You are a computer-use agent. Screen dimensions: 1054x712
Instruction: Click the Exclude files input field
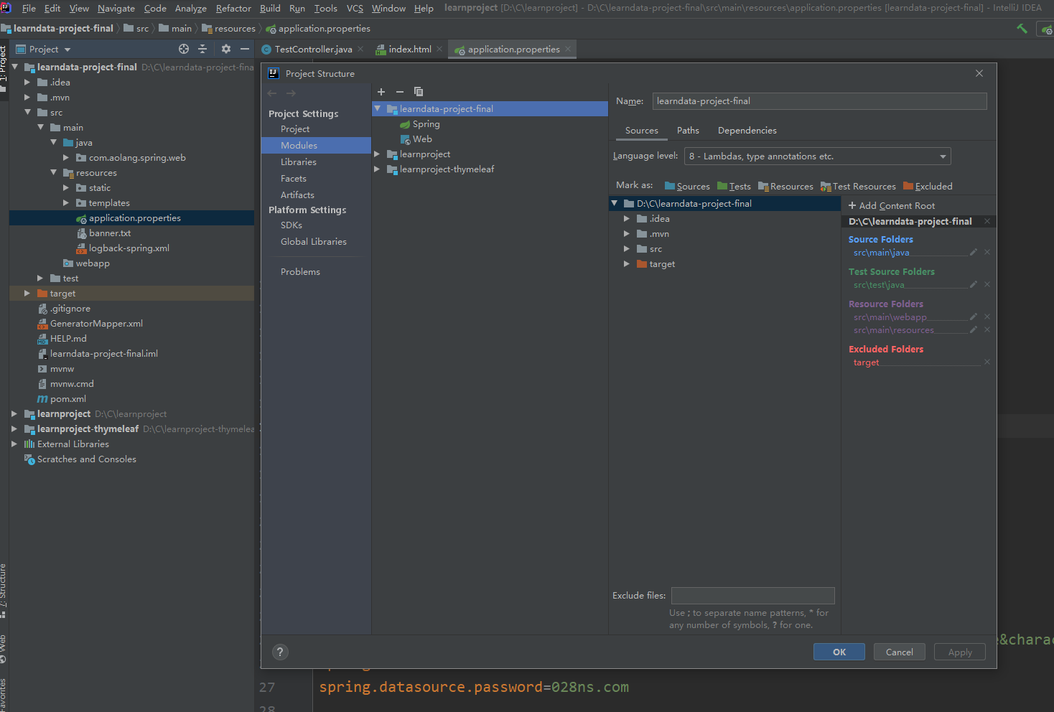(752, 595)
